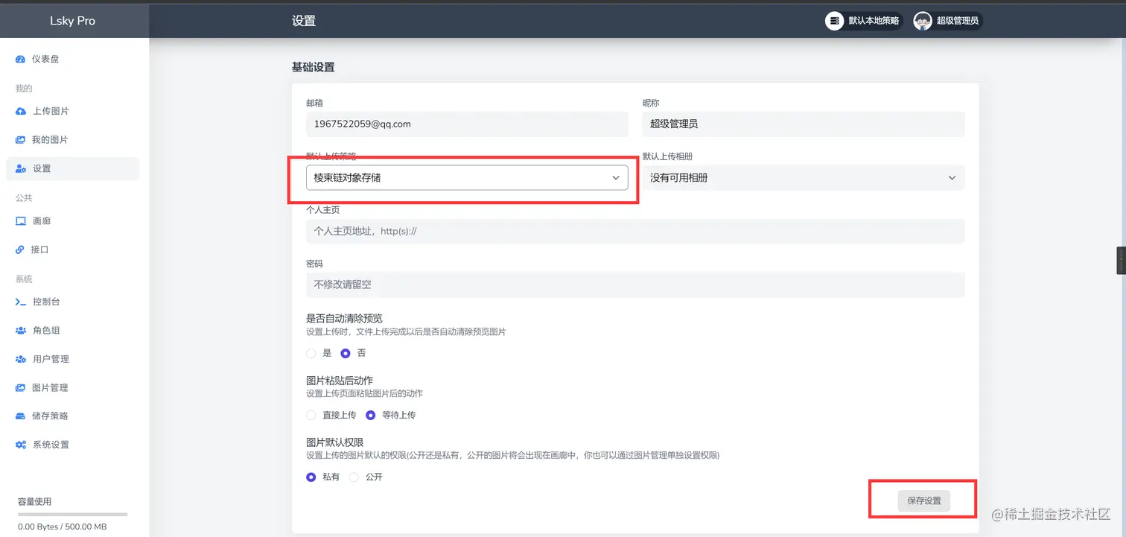Click the 0.00 Bytes / 500.00 MB text
This screenshot has height=537, width=1126.
62,527
